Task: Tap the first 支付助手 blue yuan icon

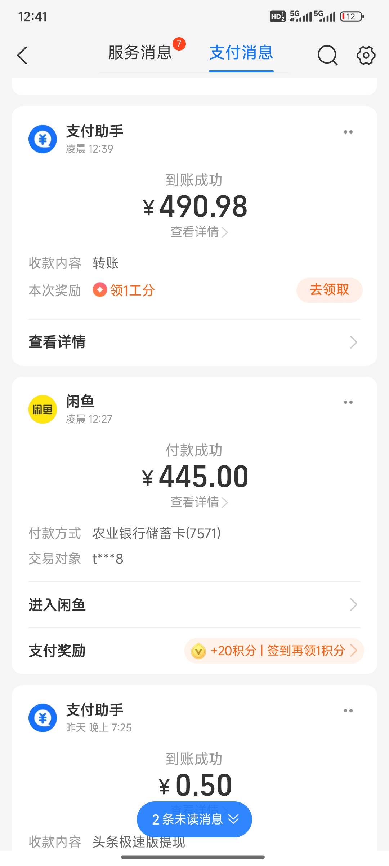Action: pos(43,139)
